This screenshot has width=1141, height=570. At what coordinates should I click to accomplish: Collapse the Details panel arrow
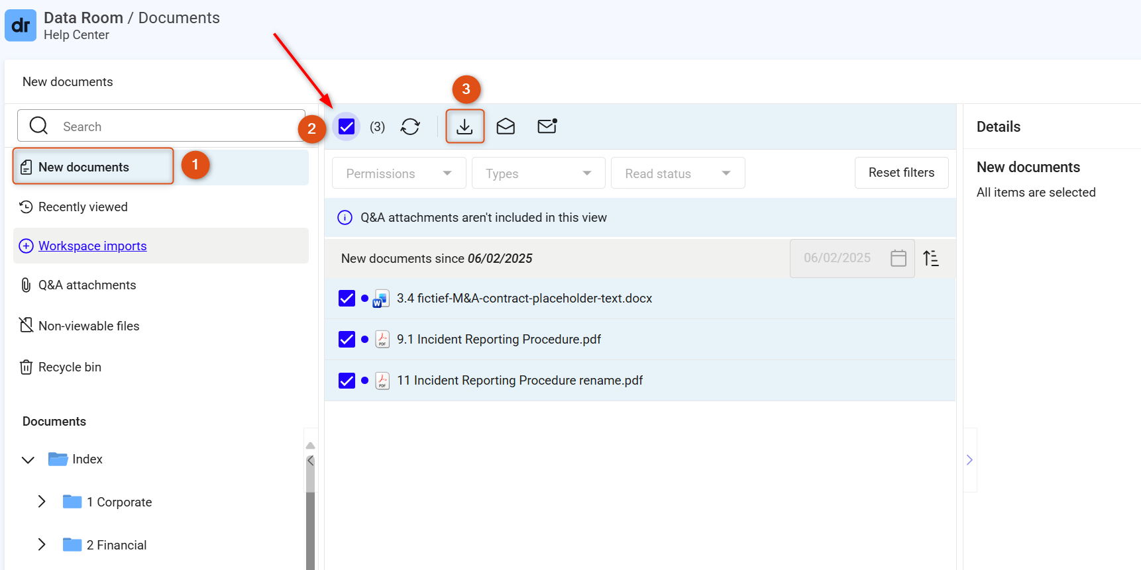[x=969, y=460]
